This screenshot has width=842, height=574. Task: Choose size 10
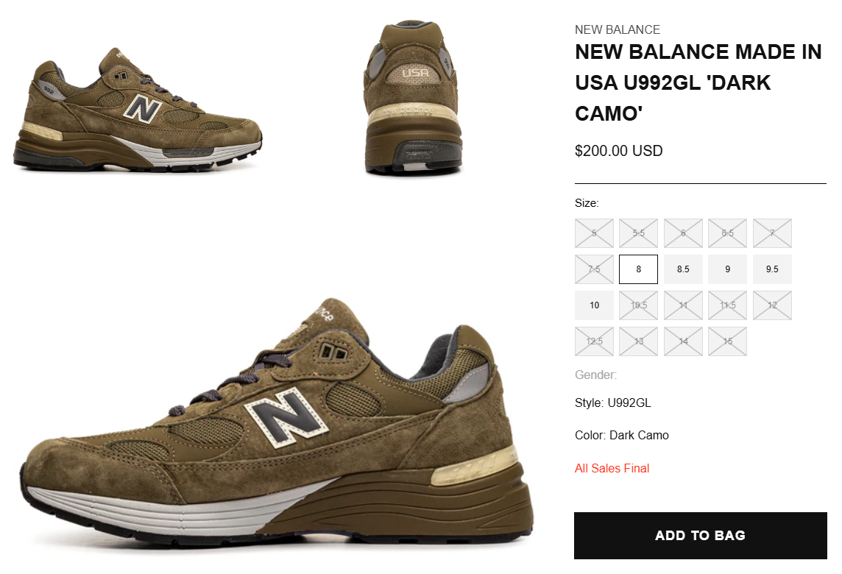594,305
